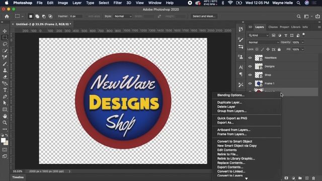Open the Edit Toolbar three-dots button
322x181 pixels.
click(5, 129)
